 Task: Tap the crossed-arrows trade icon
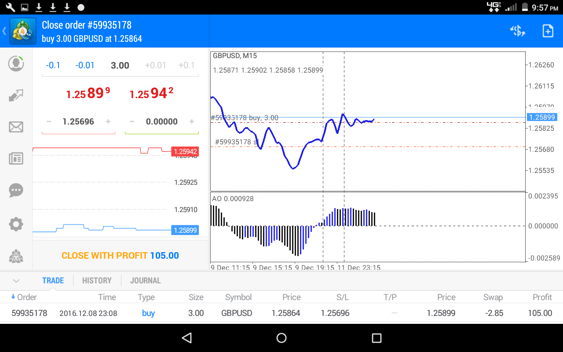pos(517,31)
